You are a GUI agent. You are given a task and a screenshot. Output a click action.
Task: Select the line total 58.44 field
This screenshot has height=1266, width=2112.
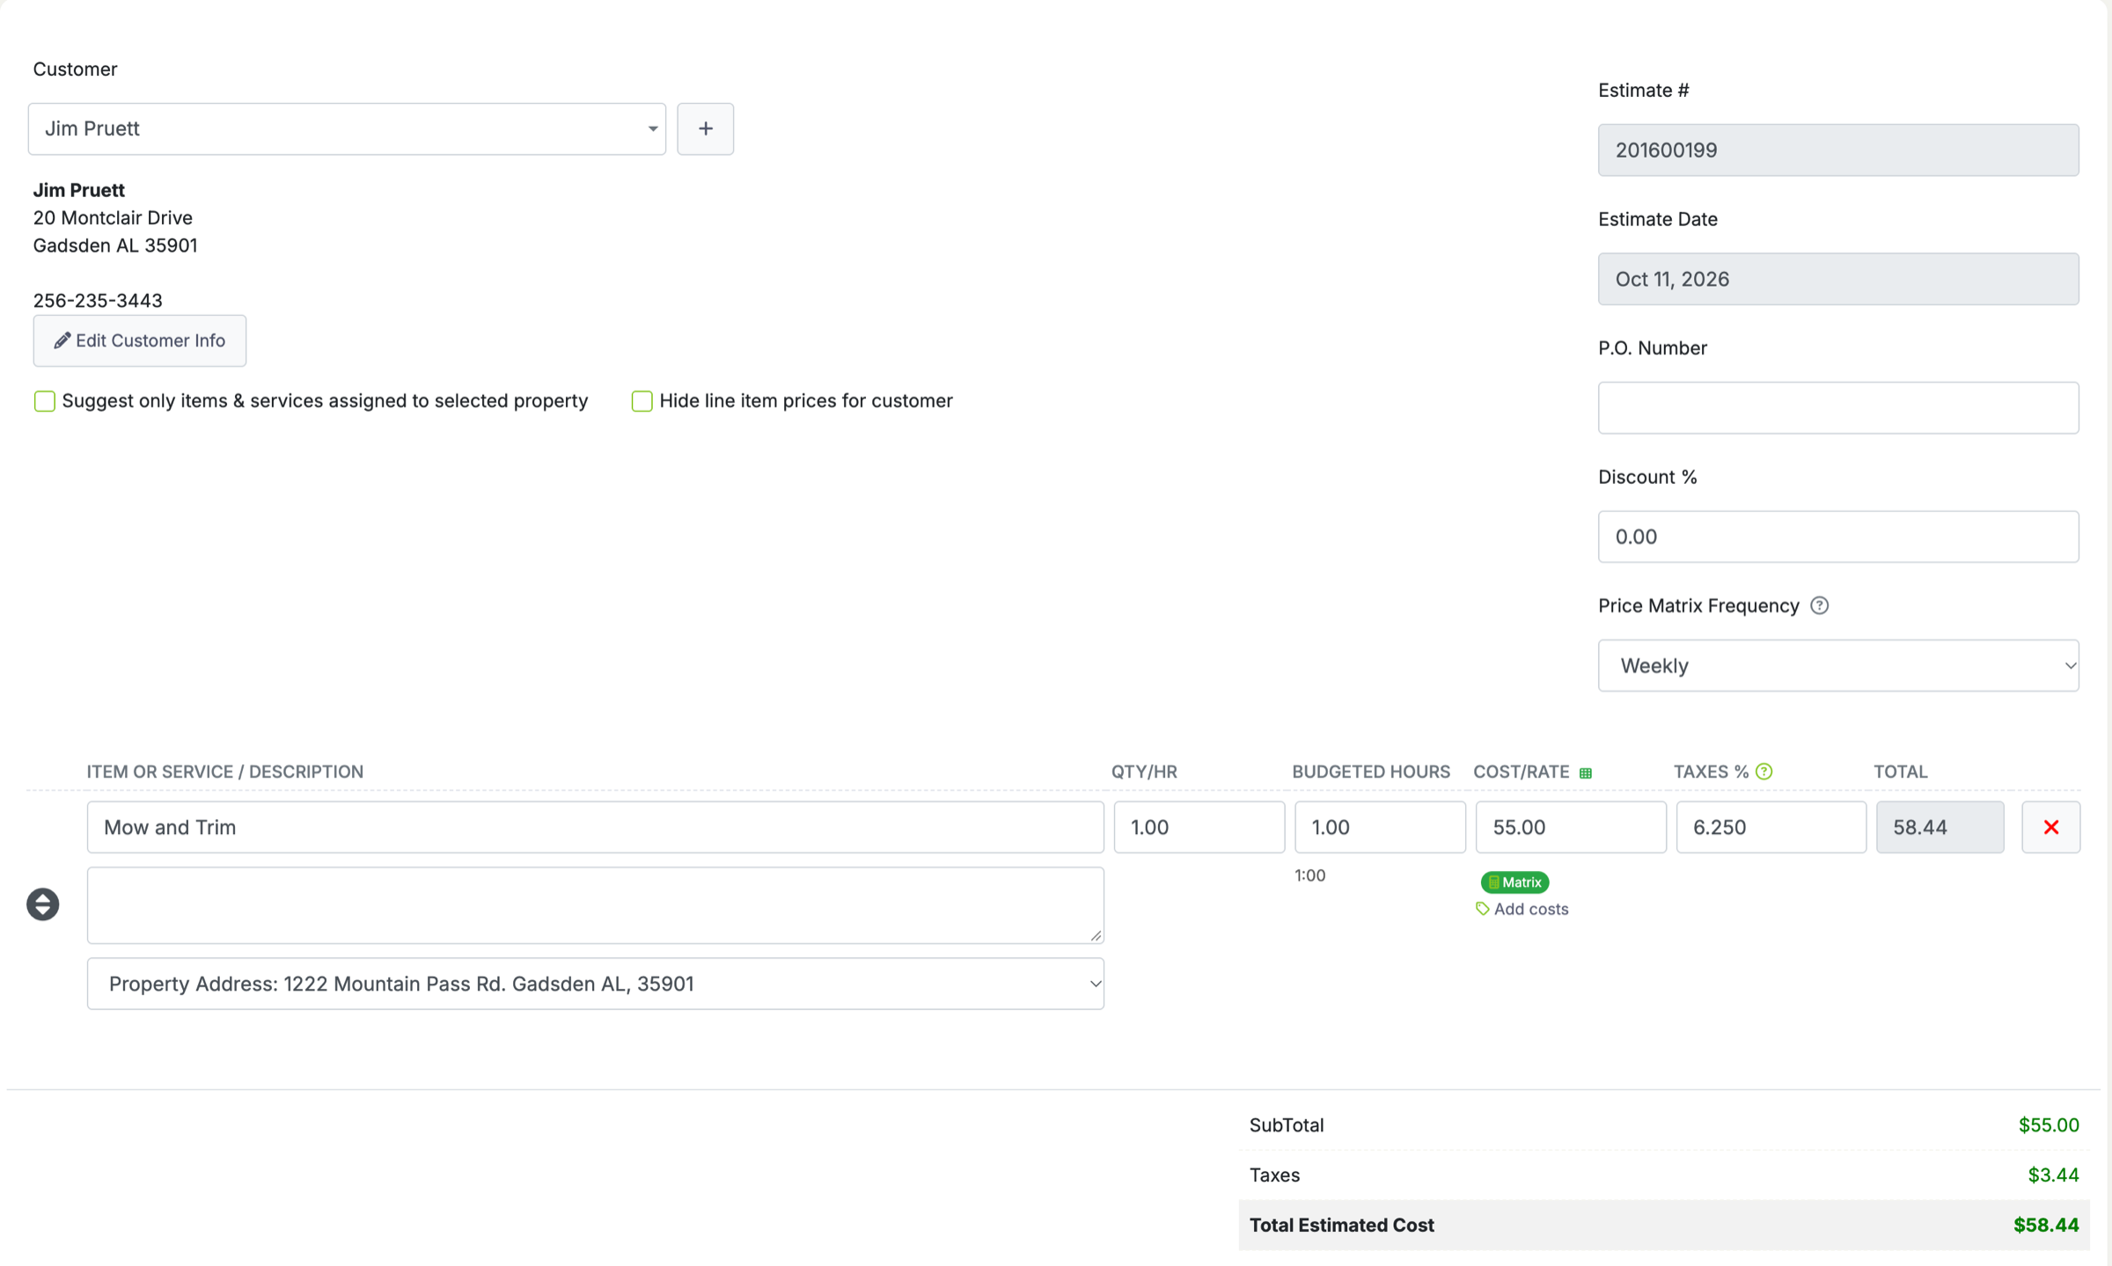pos(1940,827)
